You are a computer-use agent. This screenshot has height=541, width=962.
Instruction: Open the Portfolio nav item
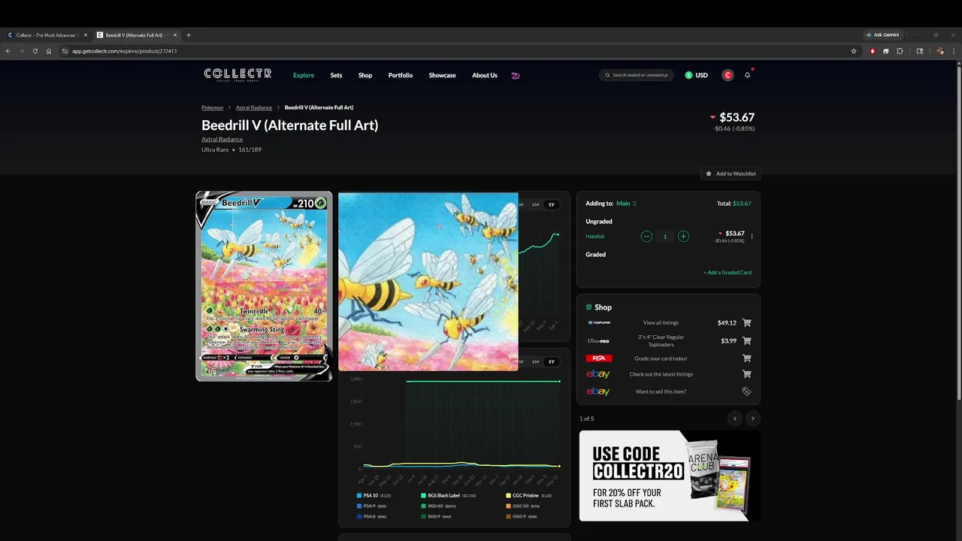(401, 75)
